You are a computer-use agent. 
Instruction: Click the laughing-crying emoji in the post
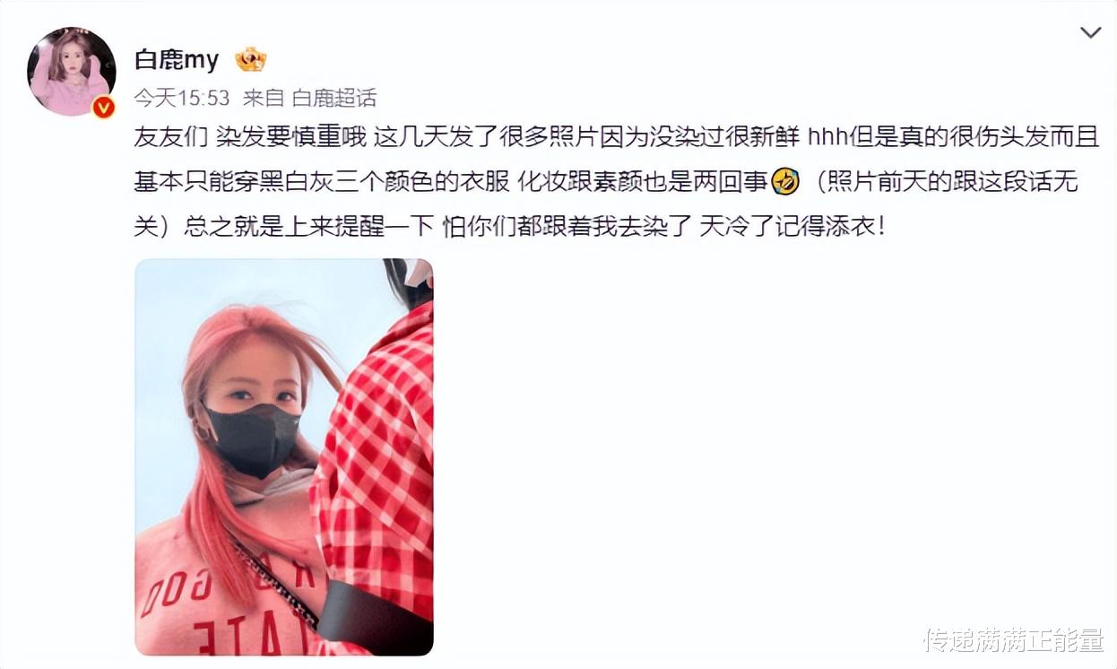tap(785, 182)
